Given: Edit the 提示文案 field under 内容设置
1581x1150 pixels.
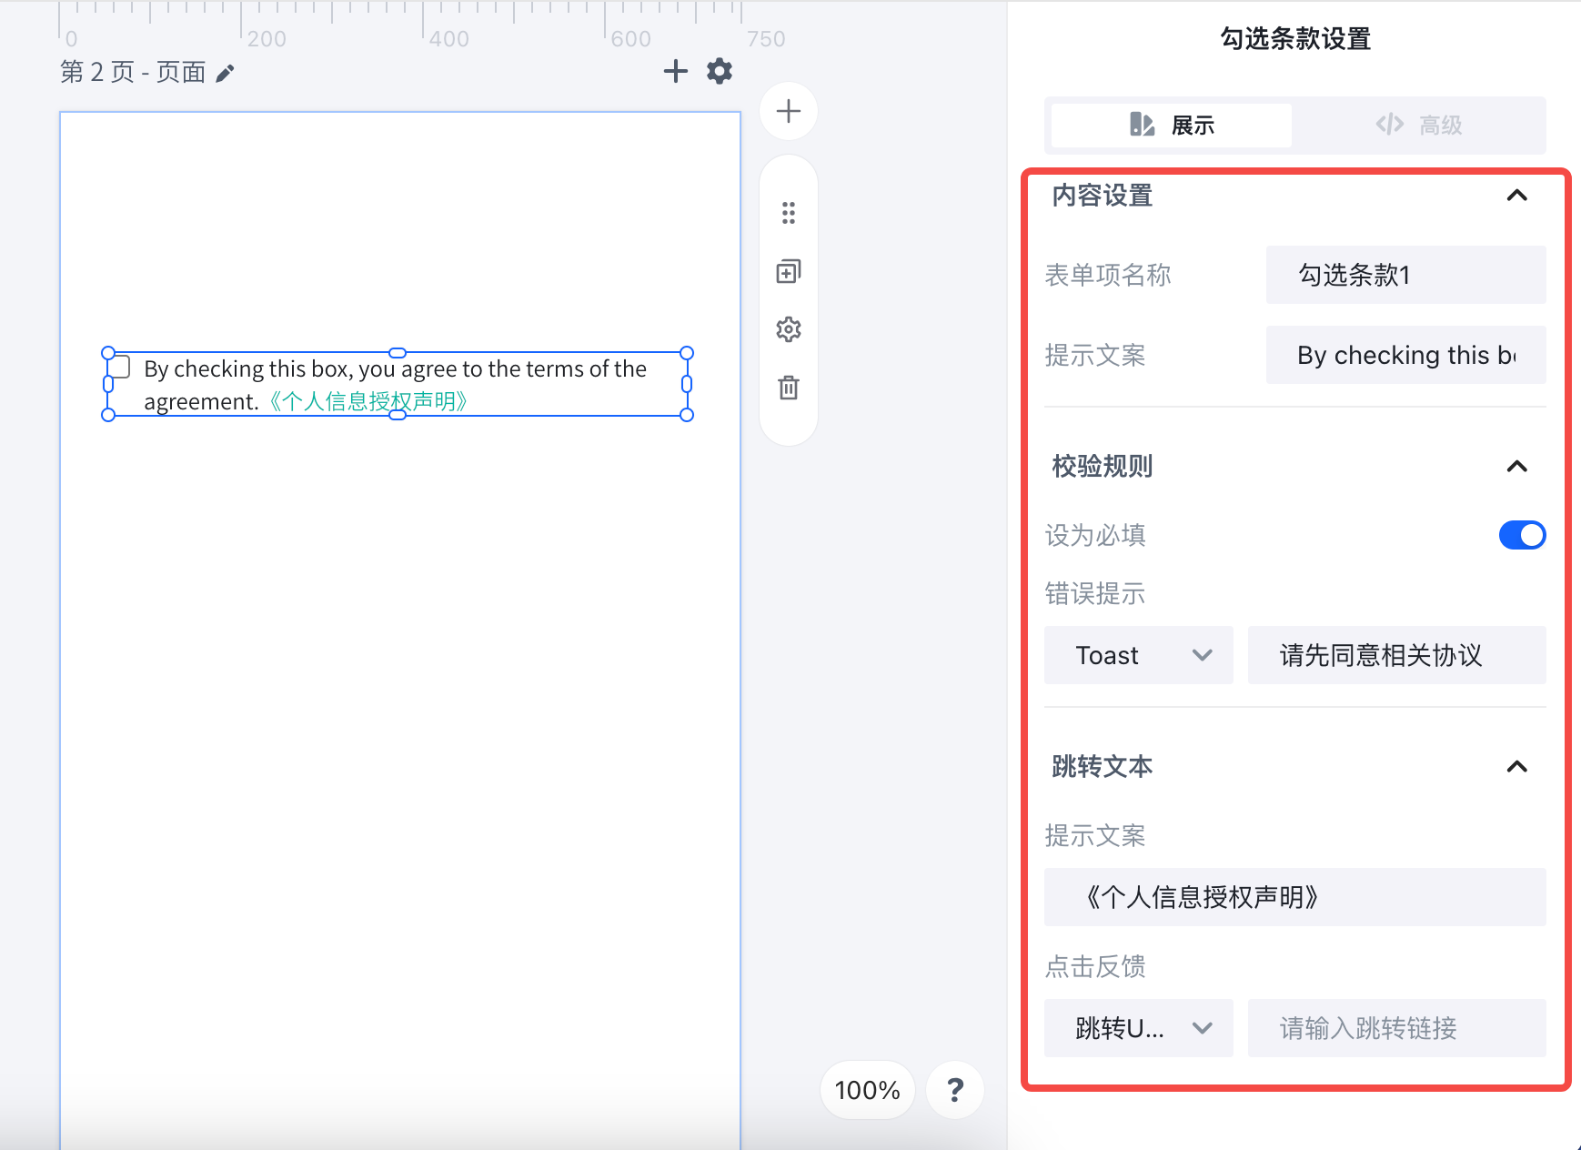Looking at the screenshot, I should (x=1406, y=355).
